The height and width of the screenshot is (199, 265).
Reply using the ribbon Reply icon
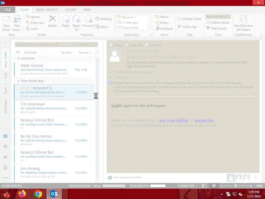(65, 22)
